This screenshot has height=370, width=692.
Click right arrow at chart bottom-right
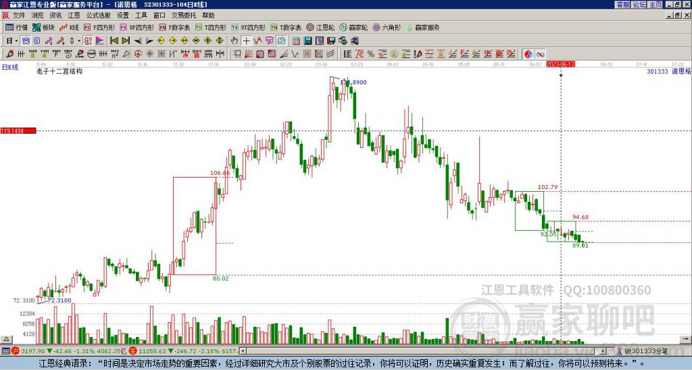click(x=687, y=339)
